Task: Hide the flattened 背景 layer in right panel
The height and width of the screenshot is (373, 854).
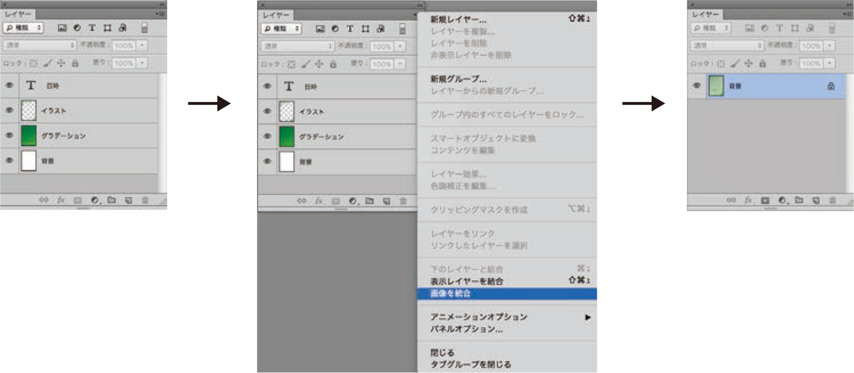Action: [x=697, y=86]
